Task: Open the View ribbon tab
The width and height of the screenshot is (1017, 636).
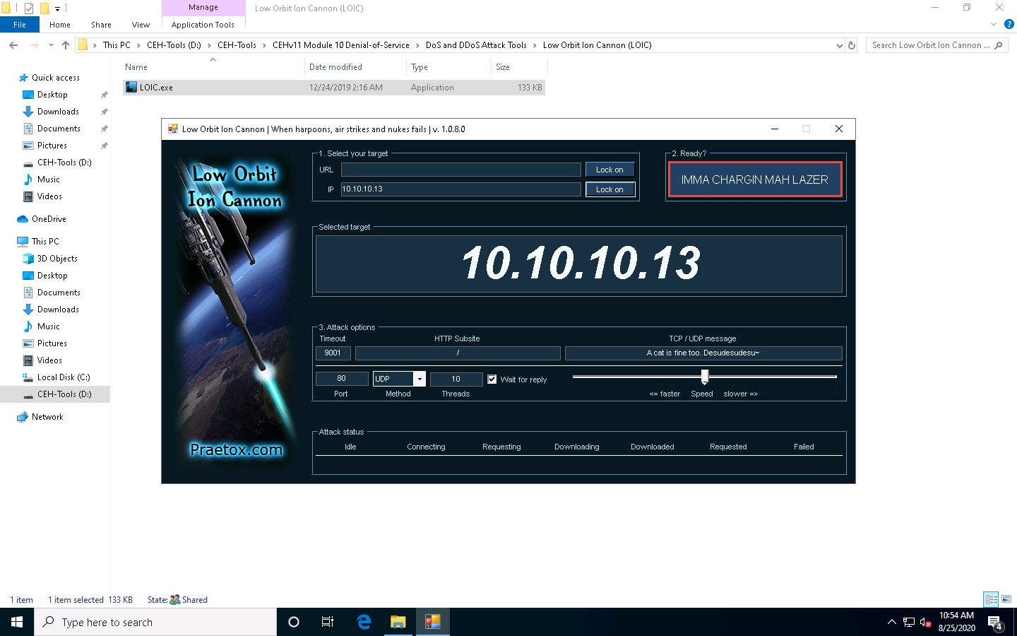Action: [x=141, y=25]
